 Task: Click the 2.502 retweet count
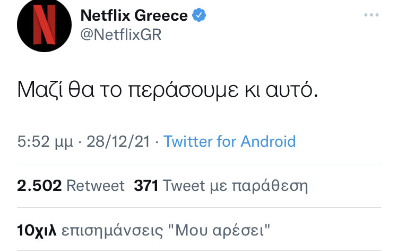click(39, 186)
